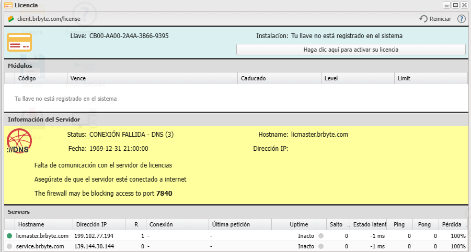Click the Reiniciar refresh icon
Screen dimensions: 471x252
click(x=423, y=19)
